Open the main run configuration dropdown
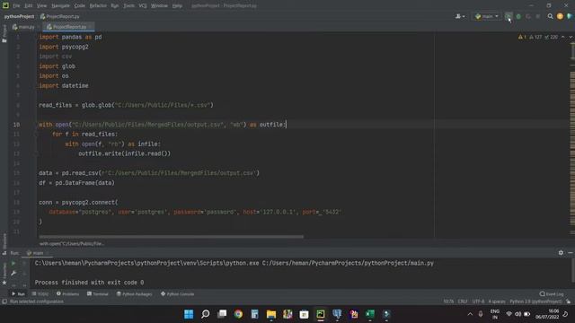Viewport: 575px width, 323px height. coord(487,16)
